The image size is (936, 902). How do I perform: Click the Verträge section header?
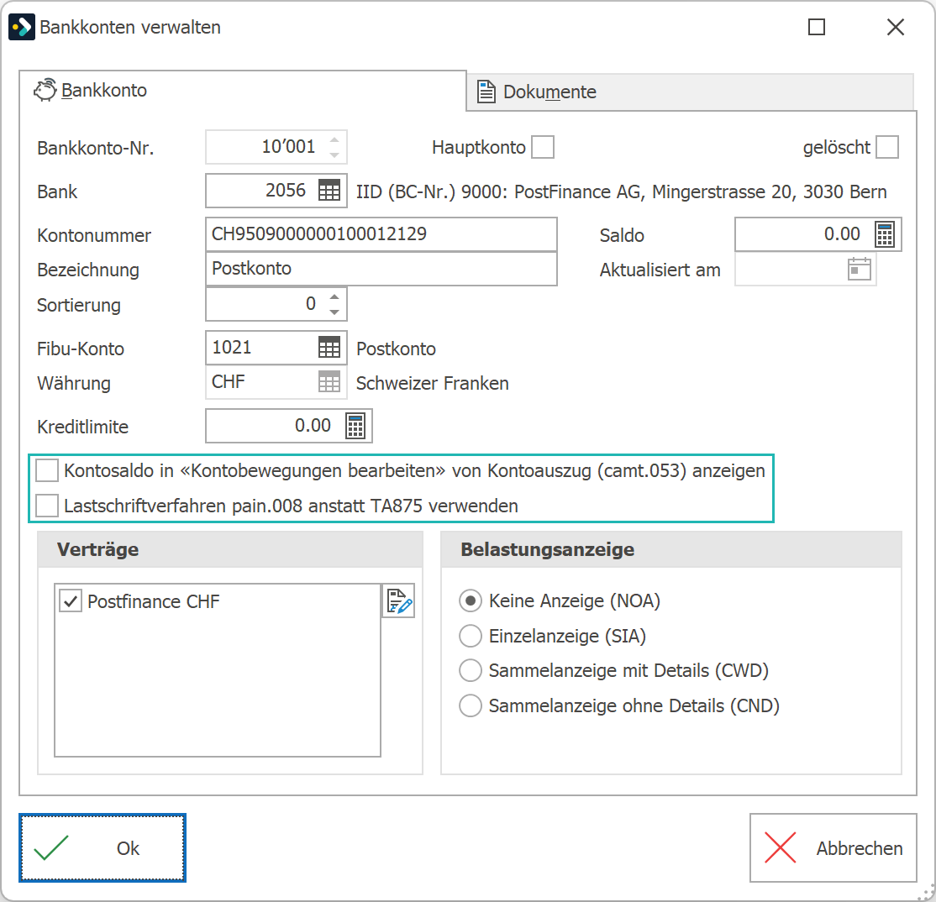[x=230, y=549]
